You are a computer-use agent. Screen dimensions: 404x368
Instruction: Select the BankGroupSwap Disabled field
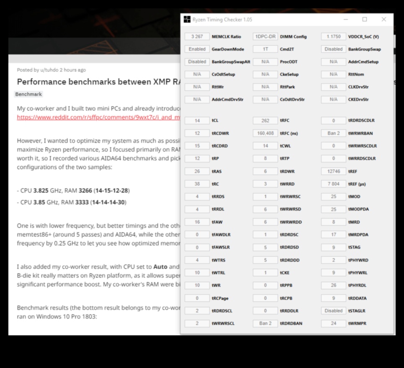333,49
